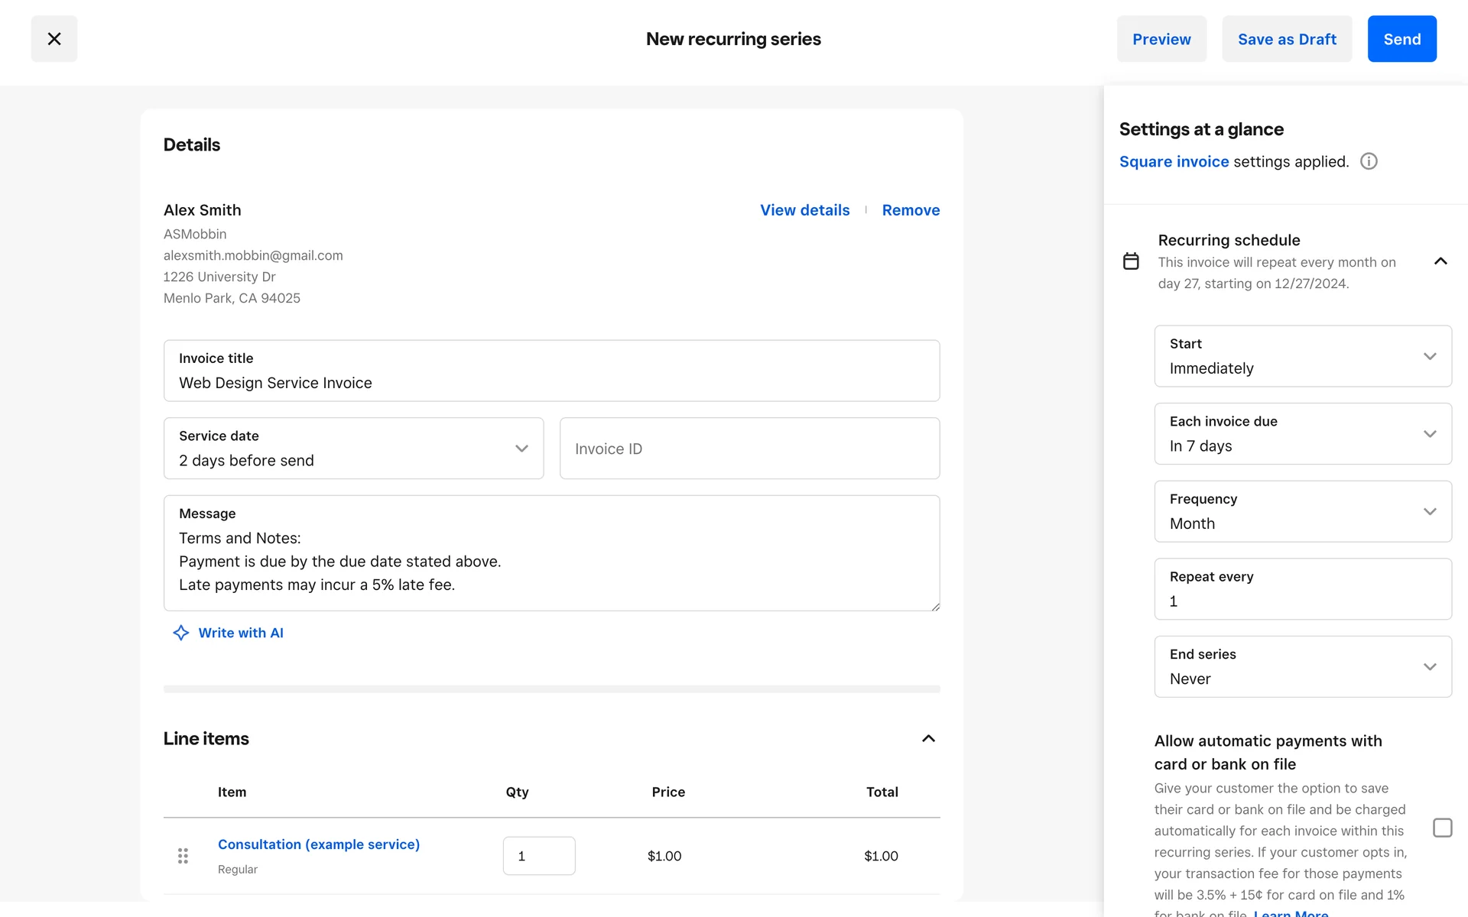Open View details for Alex Smith
This screenshot has height=917, width=1468.
804,210
